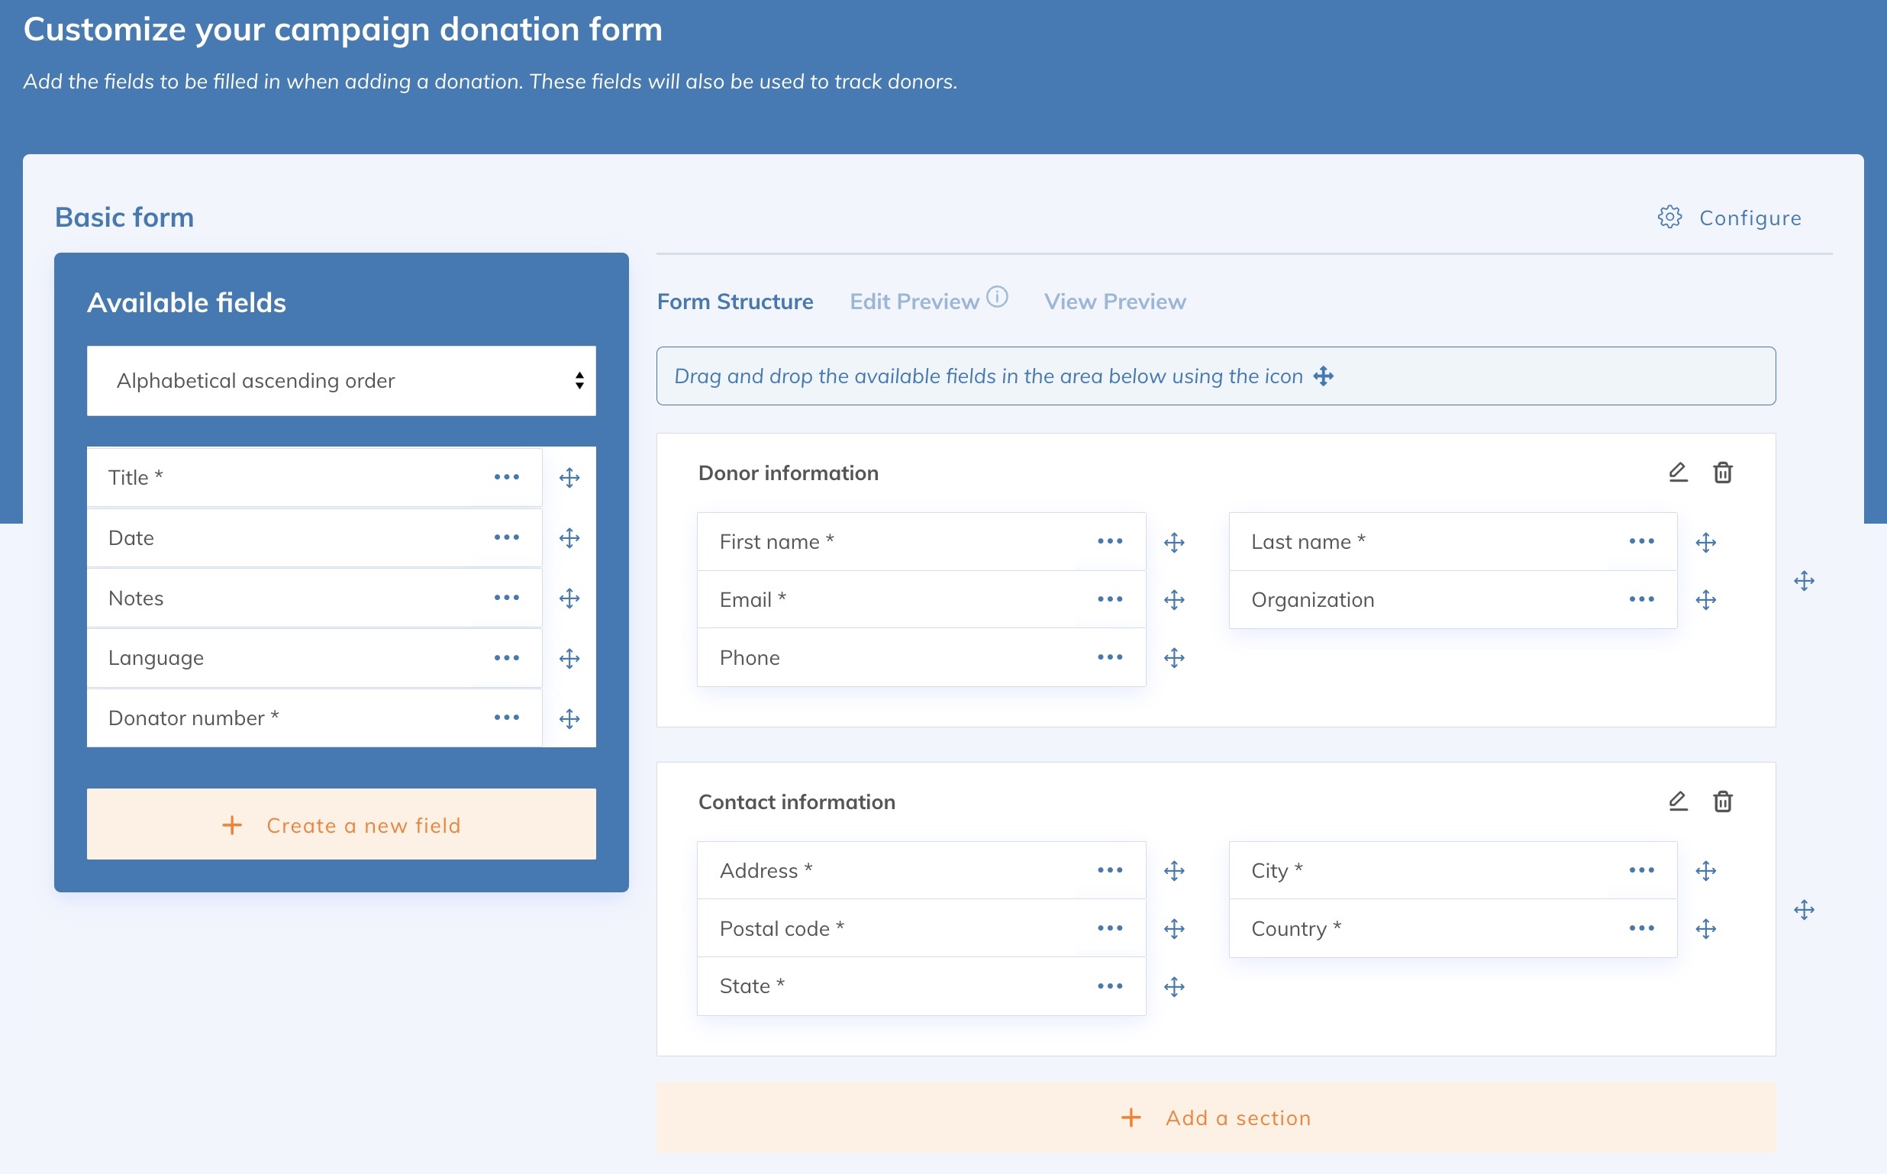The height and width of the screenshot is (1174, 1887).
Task: Open options menu for Organization field
Action: point(1641,598)
